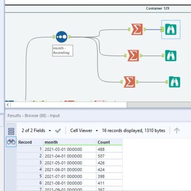Screen dimensions: 191x191
Task: Select cell 2021-05-01 00:00:00
Action: [x=70, y=163]
